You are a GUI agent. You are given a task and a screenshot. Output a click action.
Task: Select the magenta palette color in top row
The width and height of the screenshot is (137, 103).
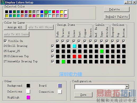pyautogui.click(x=58, y=12)
